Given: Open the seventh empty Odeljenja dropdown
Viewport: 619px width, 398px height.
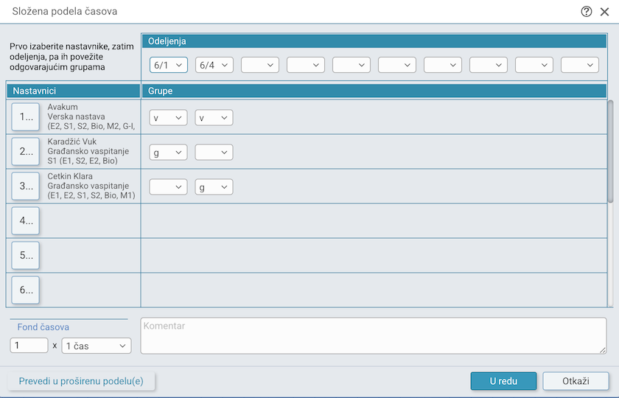Looking at the screenshot, I should click(x=443, y=65).
